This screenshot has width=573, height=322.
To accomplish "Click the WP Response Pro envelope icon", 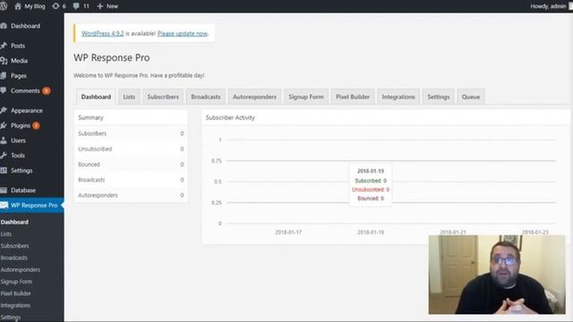I will point(4,205).
